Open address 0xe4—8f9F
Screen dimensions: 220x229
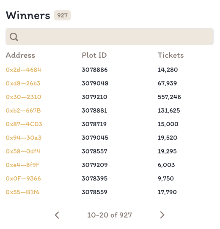(22, 165)
